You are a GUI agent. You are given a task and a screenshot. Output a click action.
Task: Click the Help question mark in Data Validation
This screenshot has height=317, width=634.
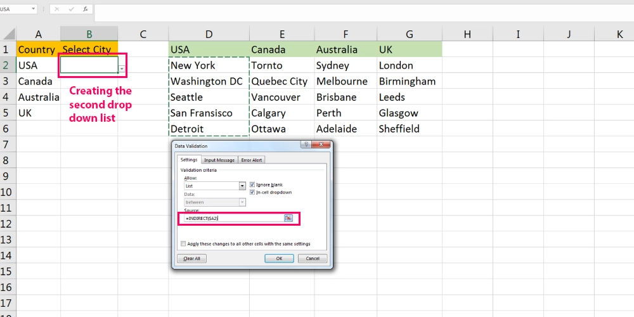(307, 146)
